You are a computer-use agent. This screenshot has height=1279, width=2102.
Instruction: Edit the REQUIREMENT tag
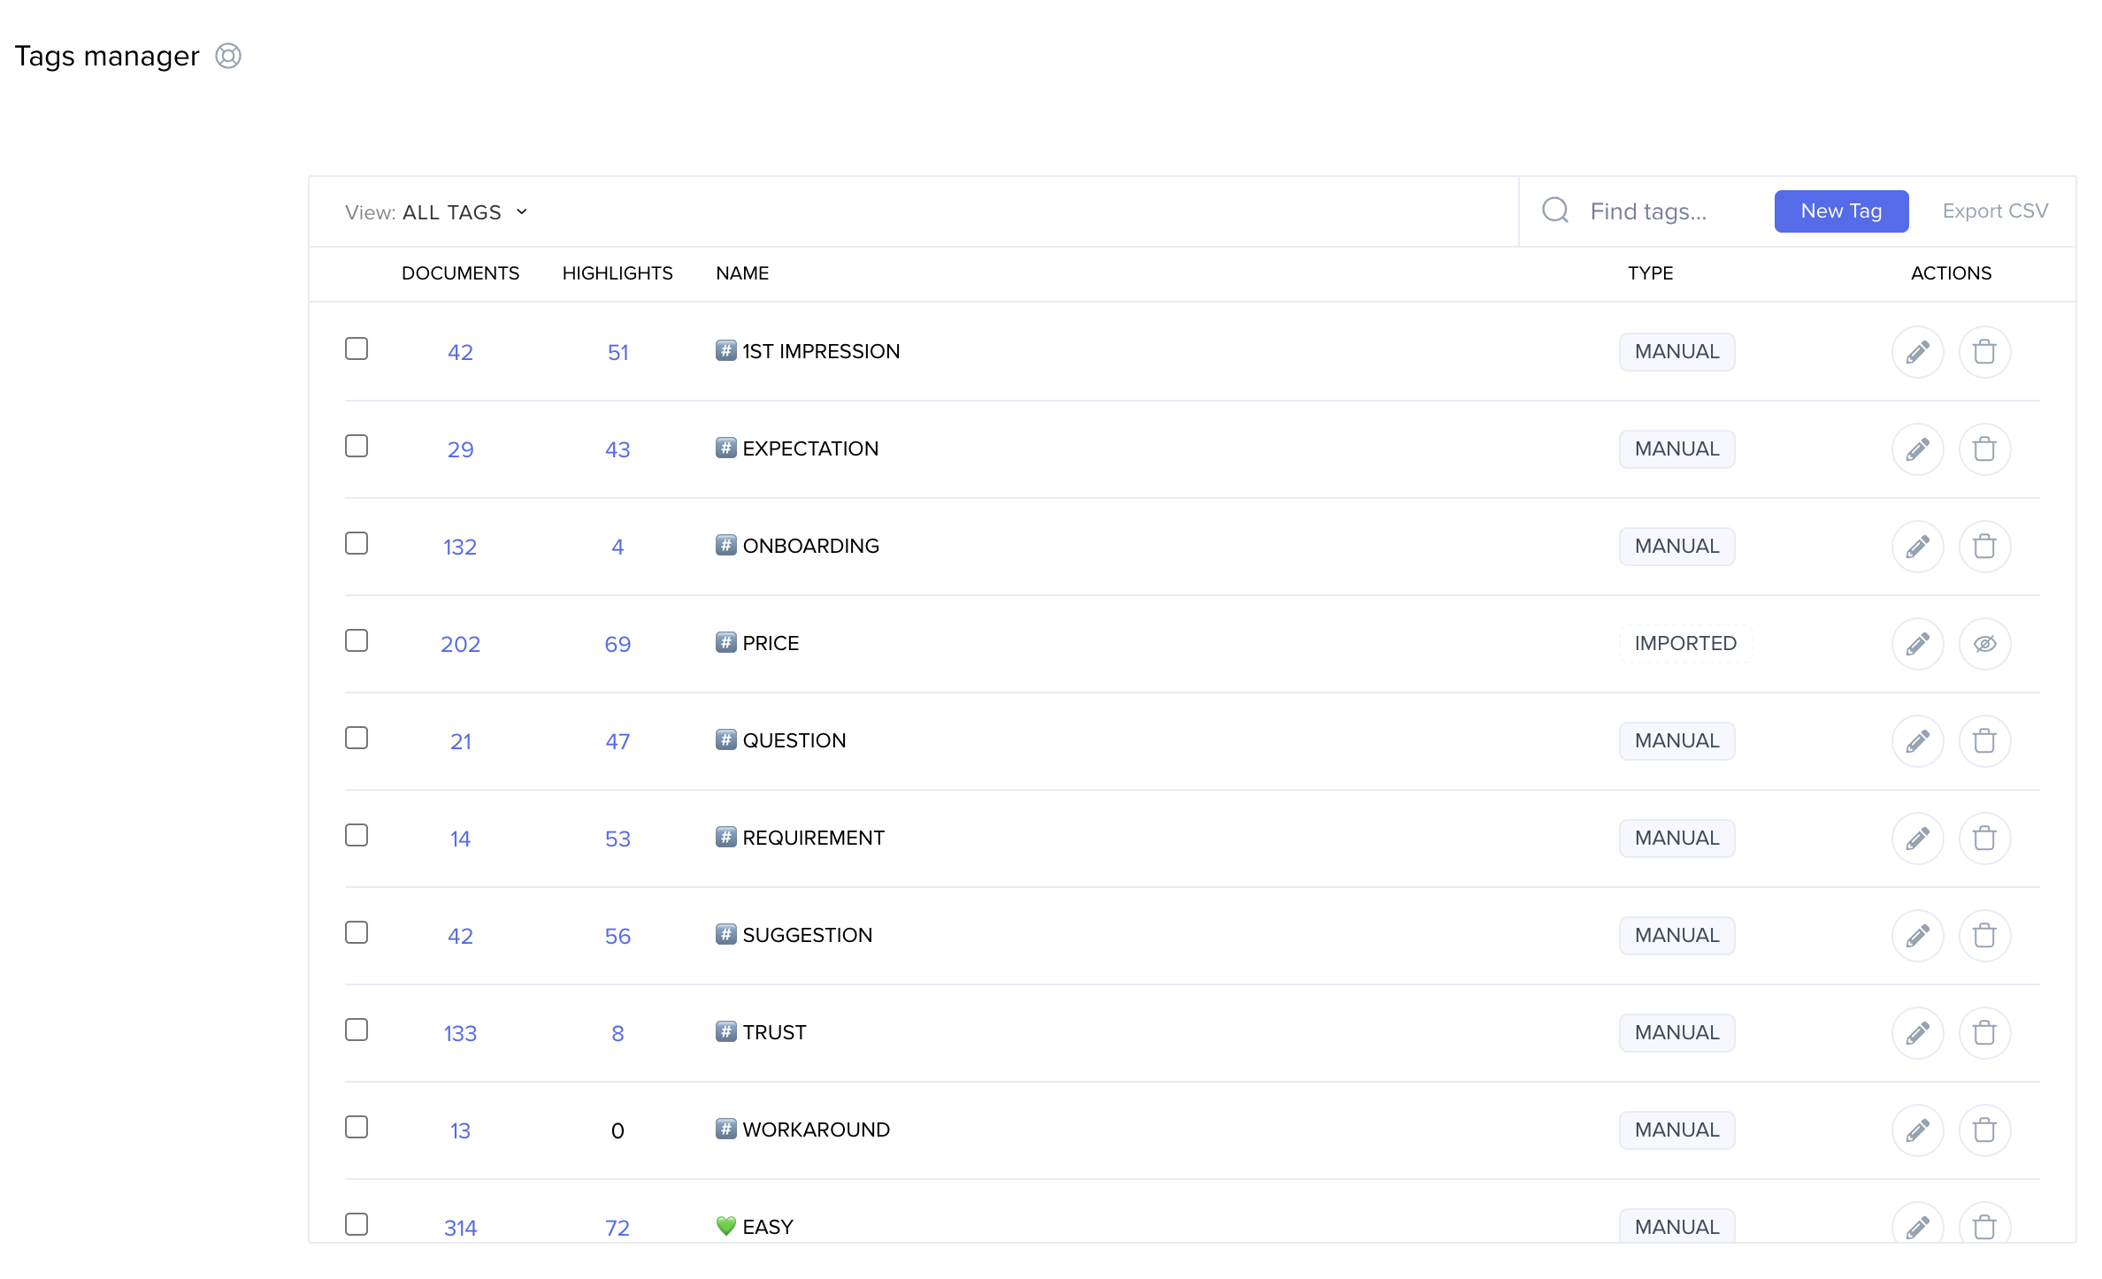click(x=1917, y=839)
